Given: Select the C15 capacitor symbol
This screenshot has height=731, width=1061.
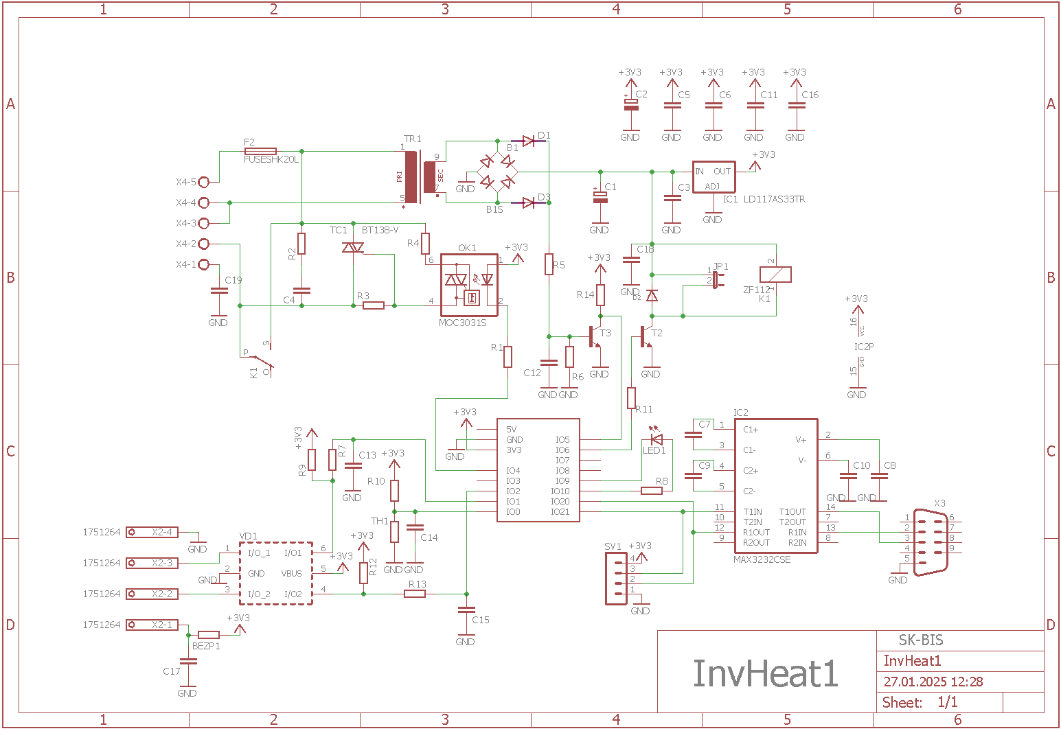Looking at the screenshot, I should (x=466, y=610).
